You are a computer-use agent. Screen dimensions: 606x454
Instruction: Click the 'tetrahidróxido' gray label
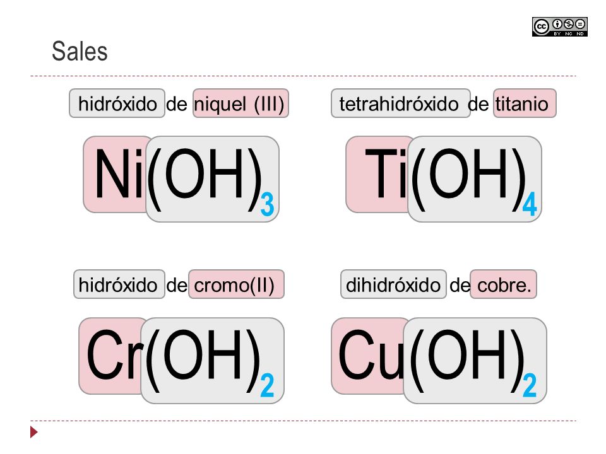click(x=400, y=103)
